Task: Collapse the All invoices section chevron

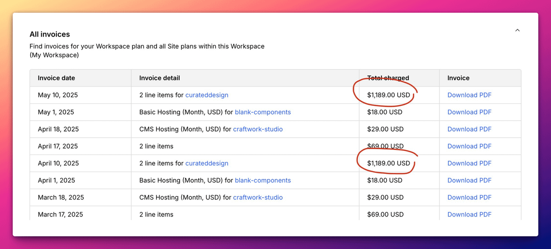Action: [517, 30]
